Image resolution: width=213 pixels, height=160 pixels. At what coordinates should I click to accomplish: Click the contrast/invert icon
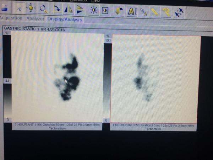coord(105,11)
